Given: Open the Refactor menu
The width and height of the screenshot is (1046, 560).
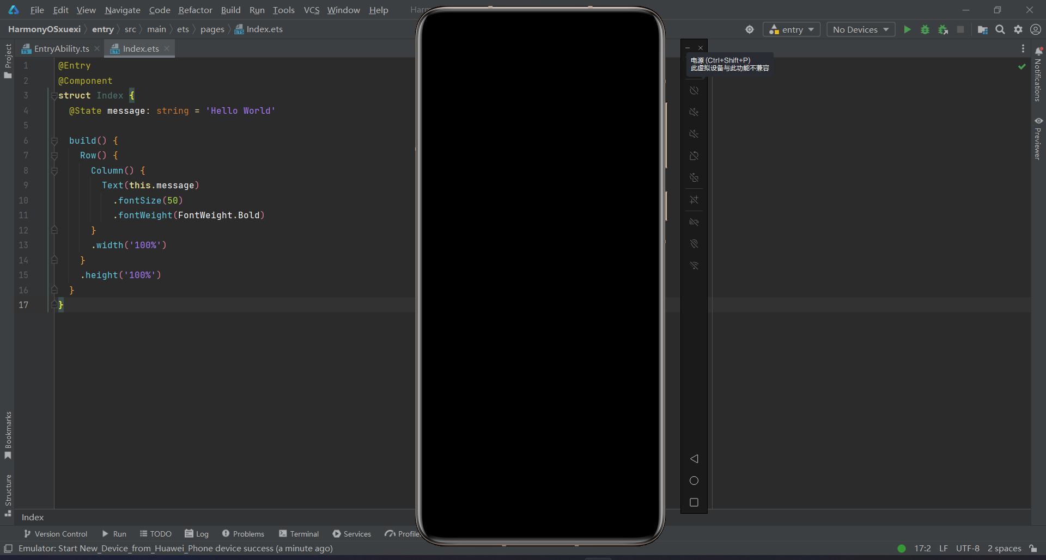Looking at the screenshot, I should pyautogui.click(x=195, y=10).
